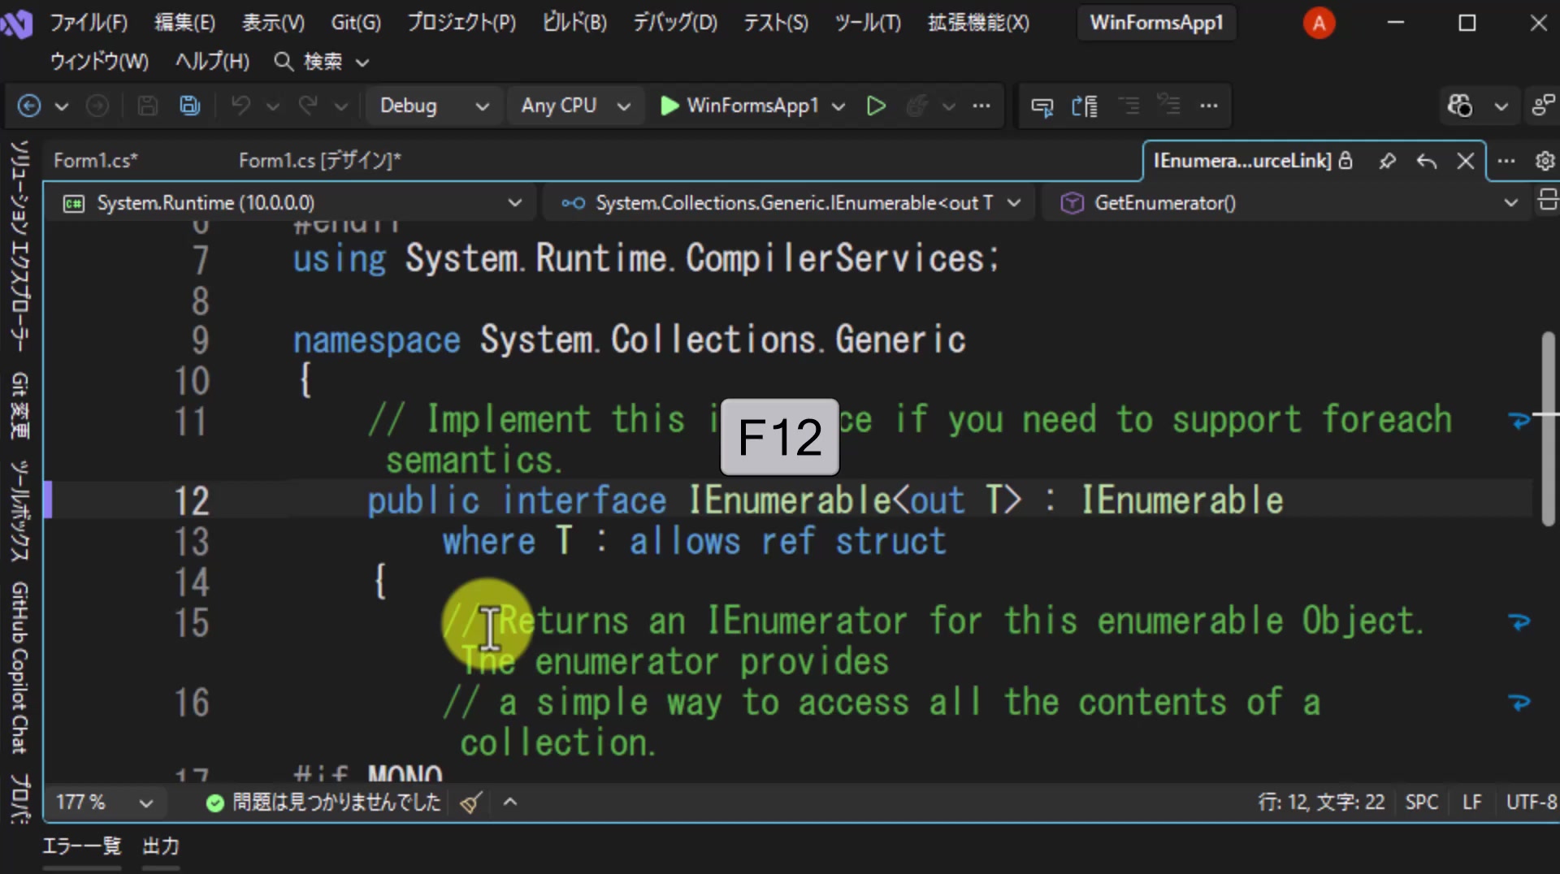Screen dimensions: 1560x874
Task: Click the GitHub Copilot icon
Action: tap(1459, 106)
